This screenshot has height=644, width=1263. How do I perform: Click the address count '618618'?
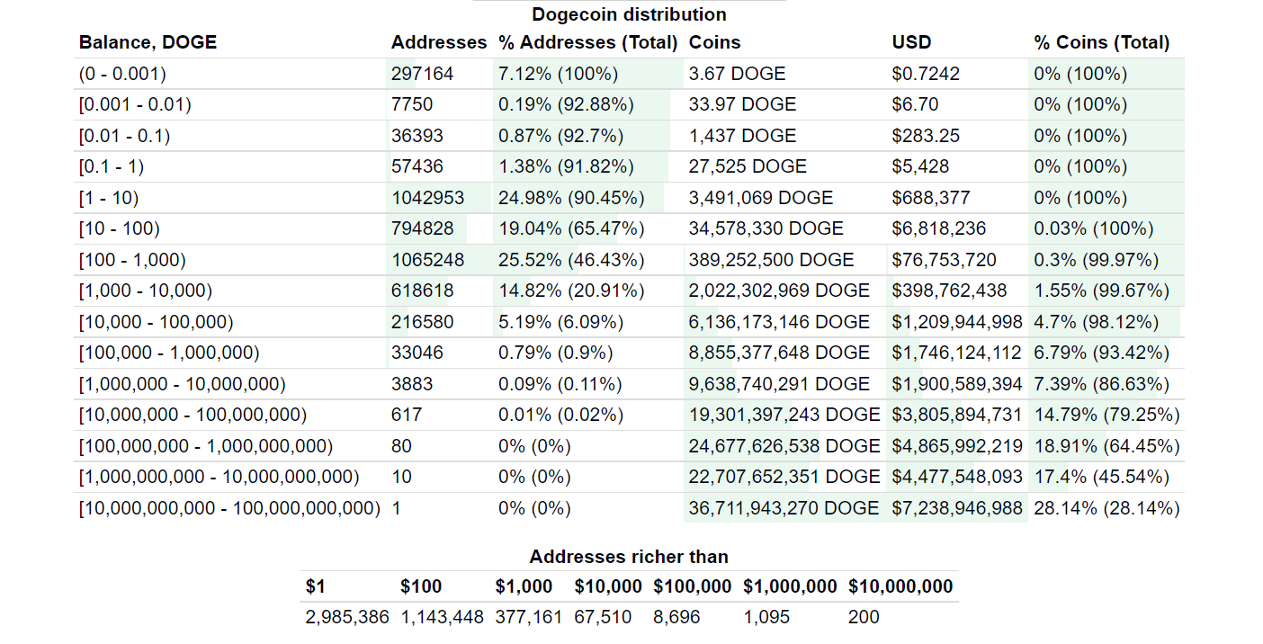[423, 291]
